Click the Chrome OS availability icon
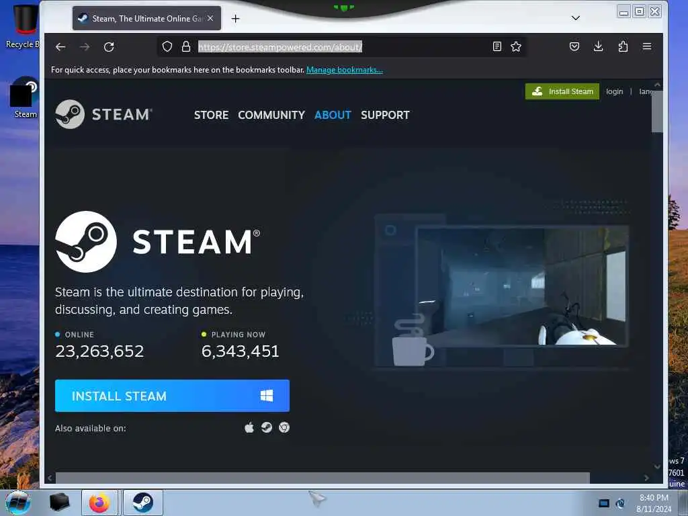 tap(284, 427)
